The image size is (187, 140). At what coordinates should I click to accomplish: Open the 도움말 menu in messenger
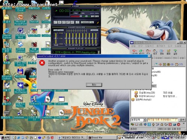pyautogui.click(x=178, y=46)
